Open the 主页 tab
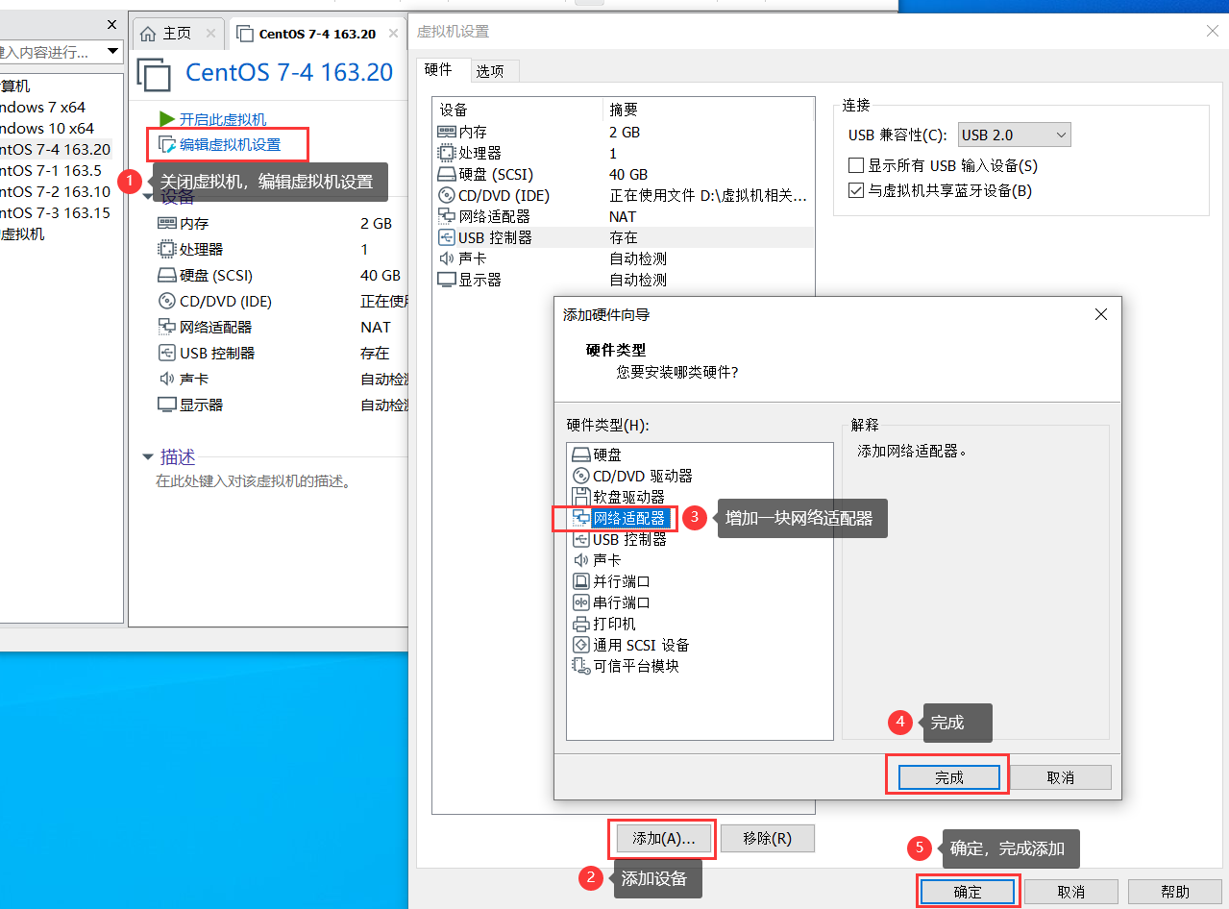Image resolution: width=1229 pixels, height=909 pixels. point(178,32)
